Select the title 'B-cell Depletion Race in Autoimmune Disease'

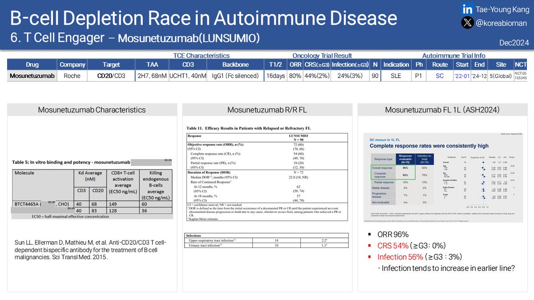(x=203, y=18)
